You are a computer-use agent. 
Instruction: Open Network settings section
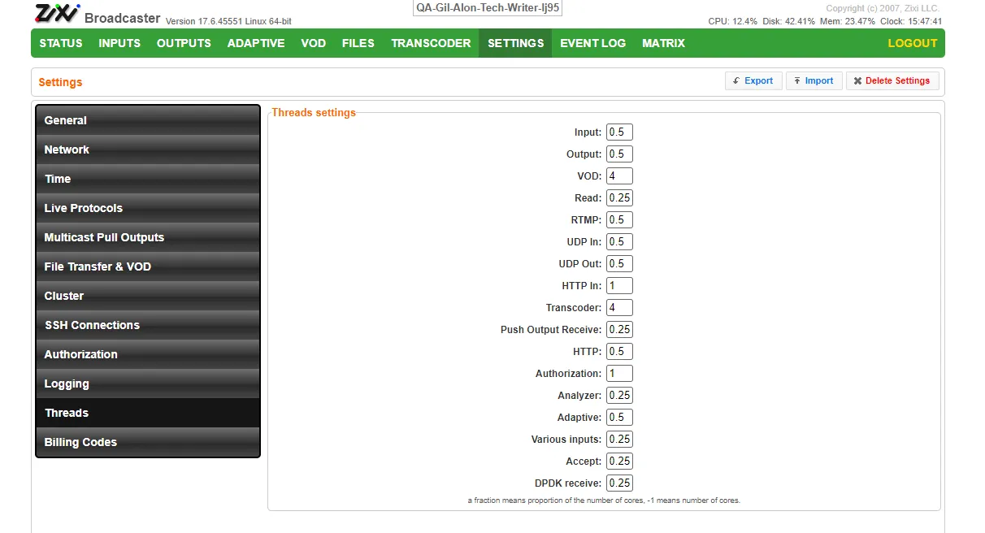click(148, 149)
